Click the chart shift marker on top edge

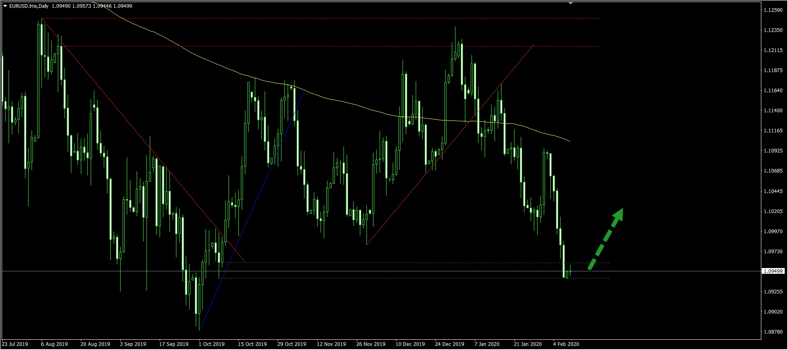click(570, 3)
